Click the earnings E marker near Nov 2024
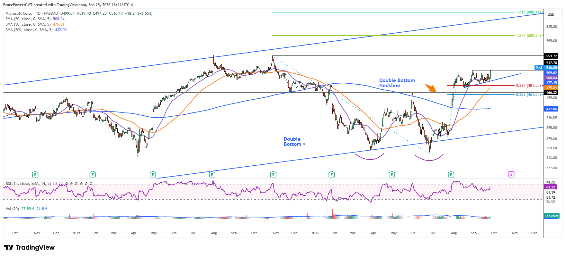The width and height of the screenshot is (566, 257). [35, 174]
